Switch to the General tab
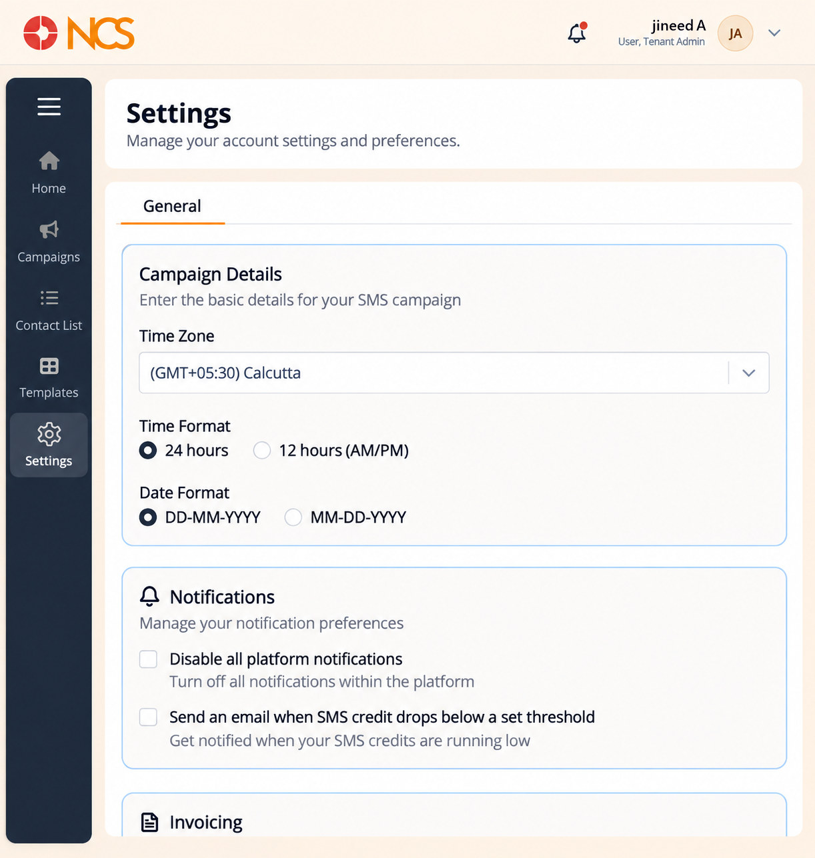This screenshot has width=815, height=858. [x=172, y=206]
